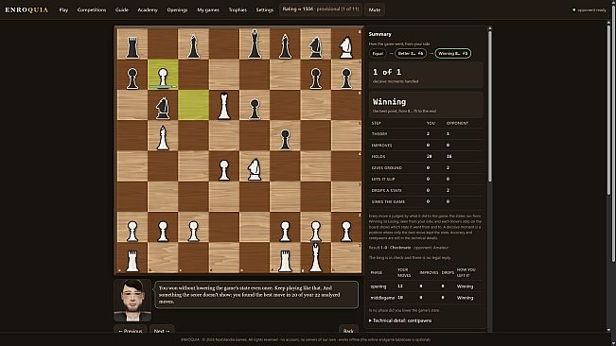This screenshot has width=616, height=346.
Task: Select the black bishop on f8
Action: [285, 46]
